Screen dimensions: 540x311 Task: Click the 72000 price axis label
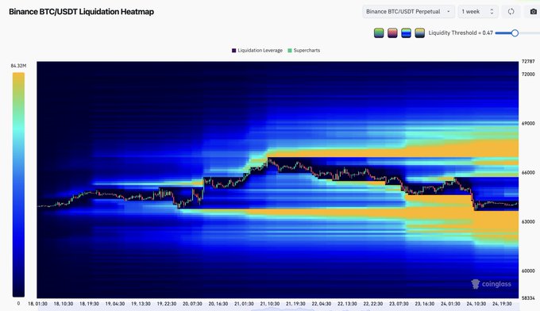pyautogui.click(x=528, y=75)
